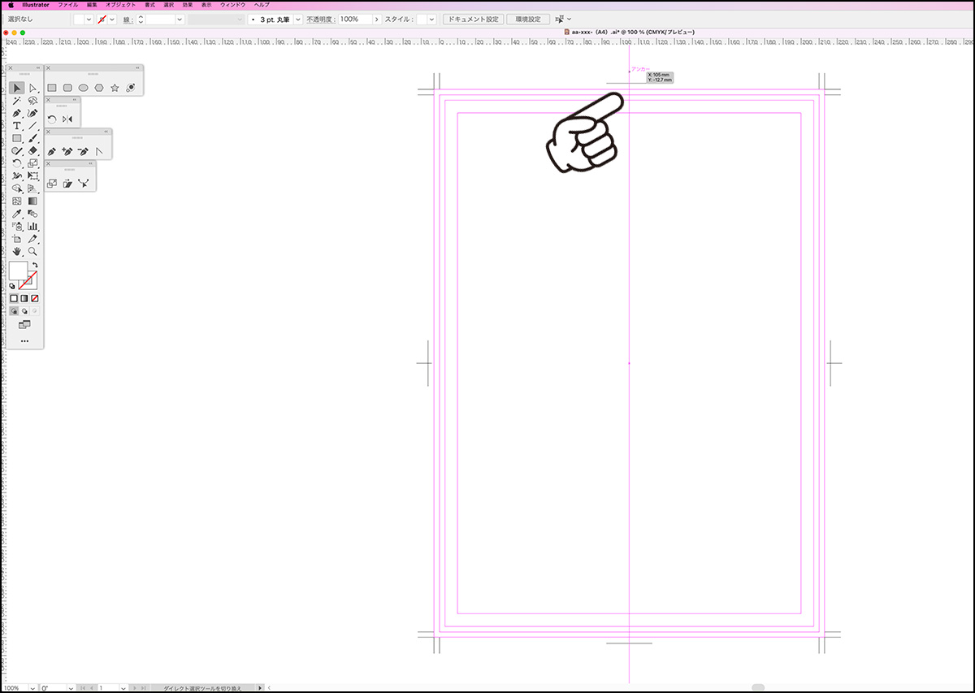Choose the Ellipse shape tool

click(83, 88)
